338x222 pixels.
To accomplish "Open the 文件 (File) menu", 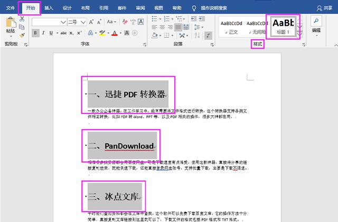I will pyautogui.click(x=11, y=8).
